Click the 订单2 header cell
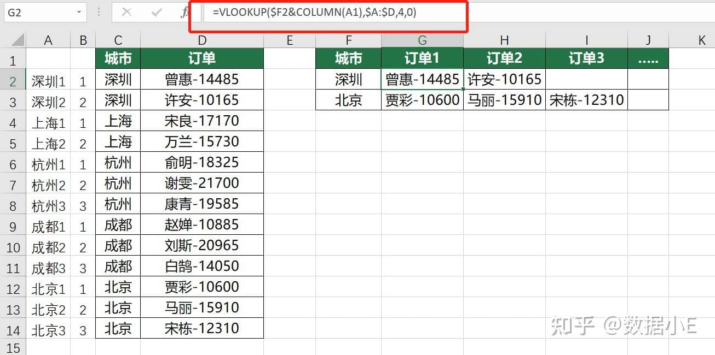This screenshot has width=715, height=355. click(504, 58)
